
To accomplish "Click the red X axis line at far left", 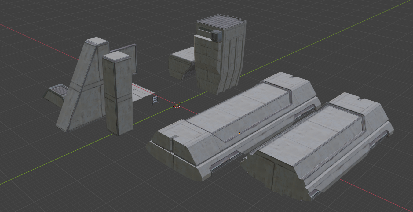I will click(31, 37).
